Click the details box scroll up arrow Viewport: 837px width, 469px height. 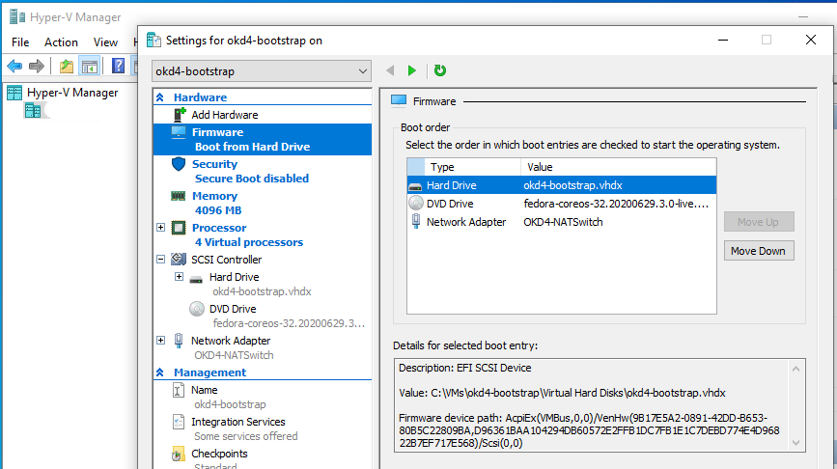point(795,369)
